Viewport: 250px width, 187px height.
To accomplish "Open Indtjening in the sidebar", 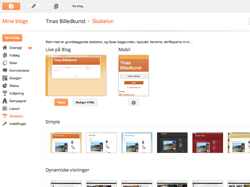I will click(17, 93).
